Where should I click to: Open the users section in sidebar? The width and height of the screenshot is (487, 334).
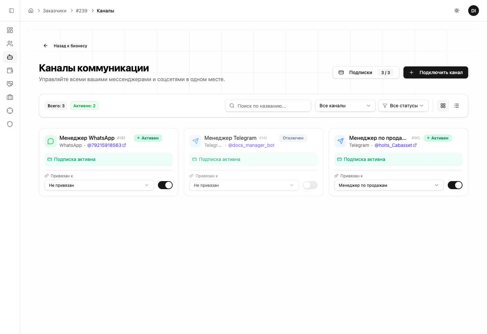point(10,44)
